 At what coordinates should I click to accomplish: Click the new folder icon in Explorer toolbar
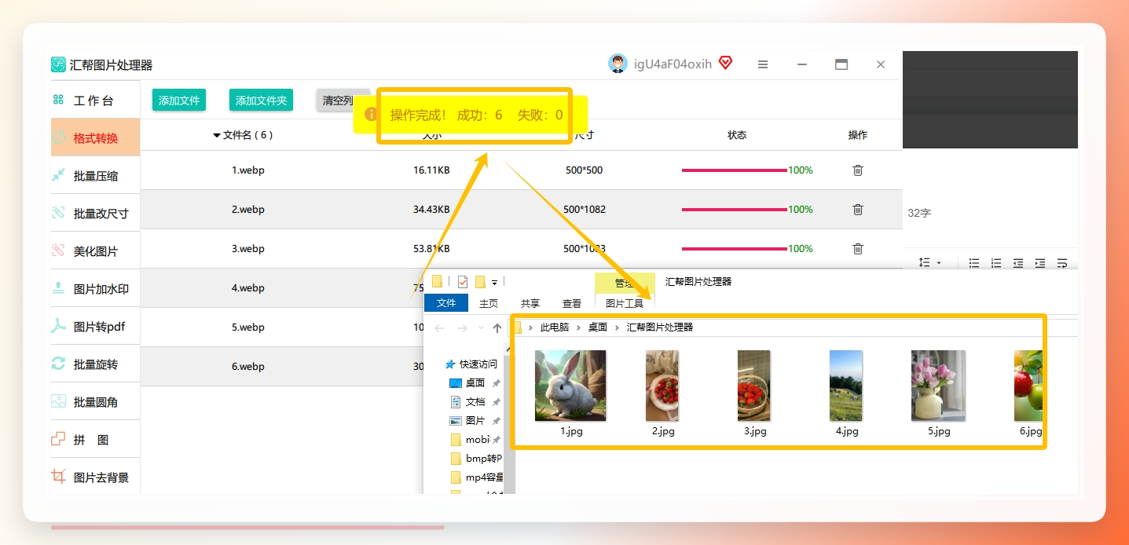480,282
